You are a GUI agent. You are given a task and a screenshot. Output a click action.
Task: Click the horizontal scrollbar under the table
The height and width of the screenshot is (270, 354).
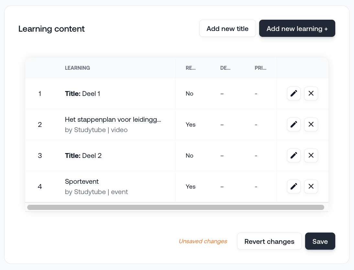[x=176, y=207]
